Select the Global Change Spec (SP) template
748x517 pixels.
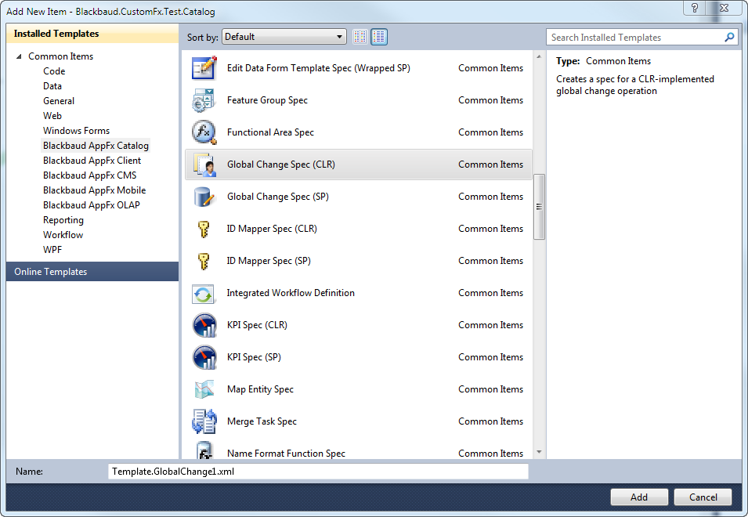point(358,197)
